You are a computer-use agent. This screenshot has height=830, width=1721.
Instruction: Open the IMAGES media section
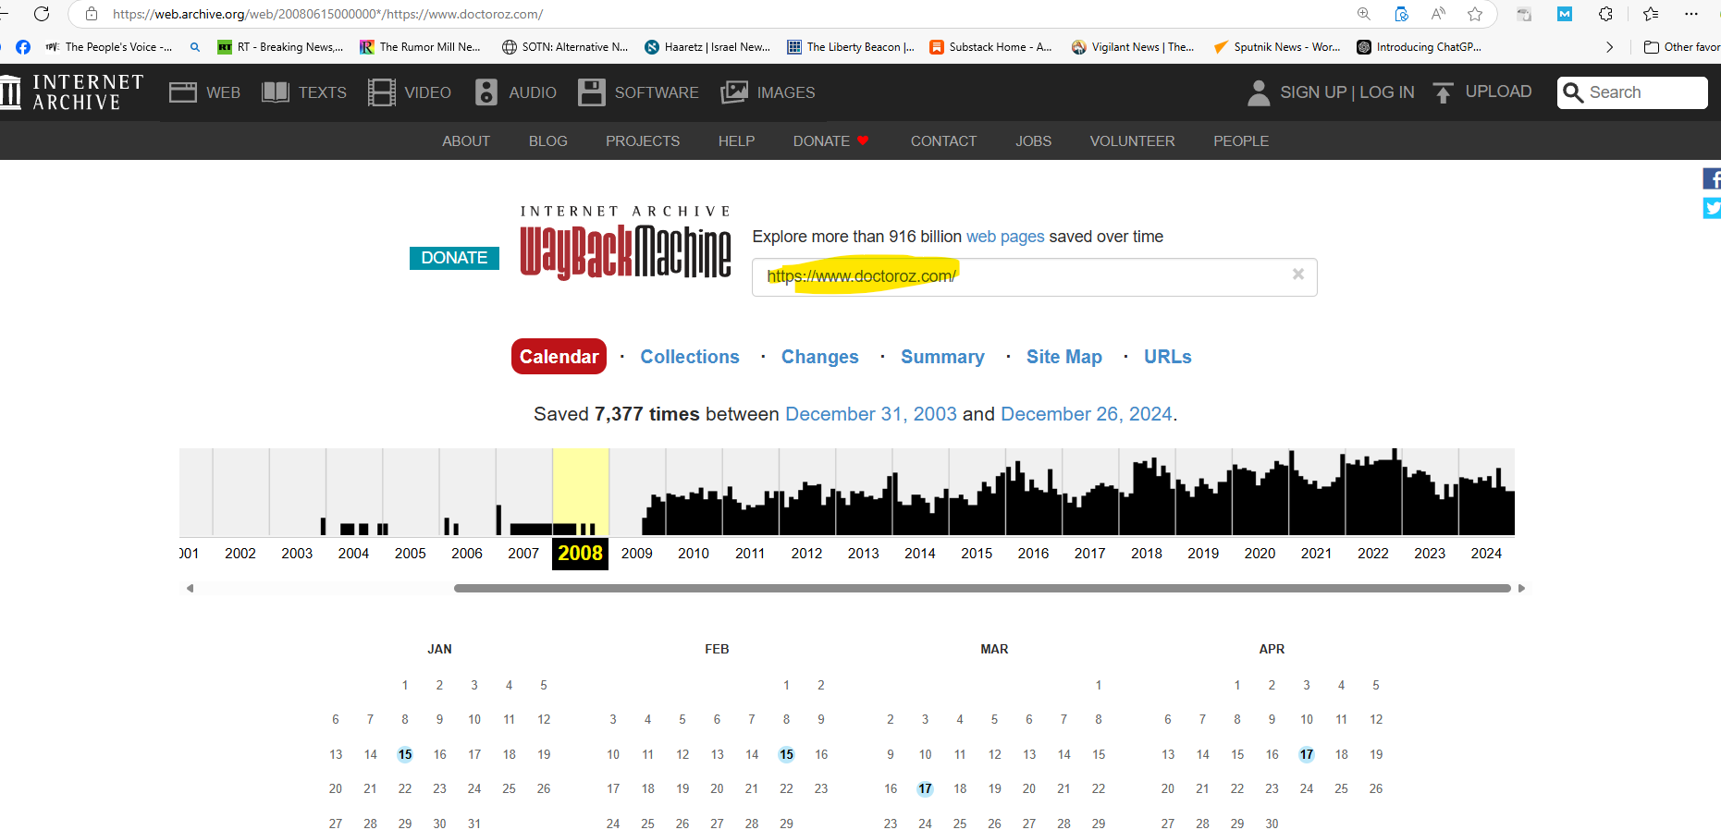pos(768,92)
